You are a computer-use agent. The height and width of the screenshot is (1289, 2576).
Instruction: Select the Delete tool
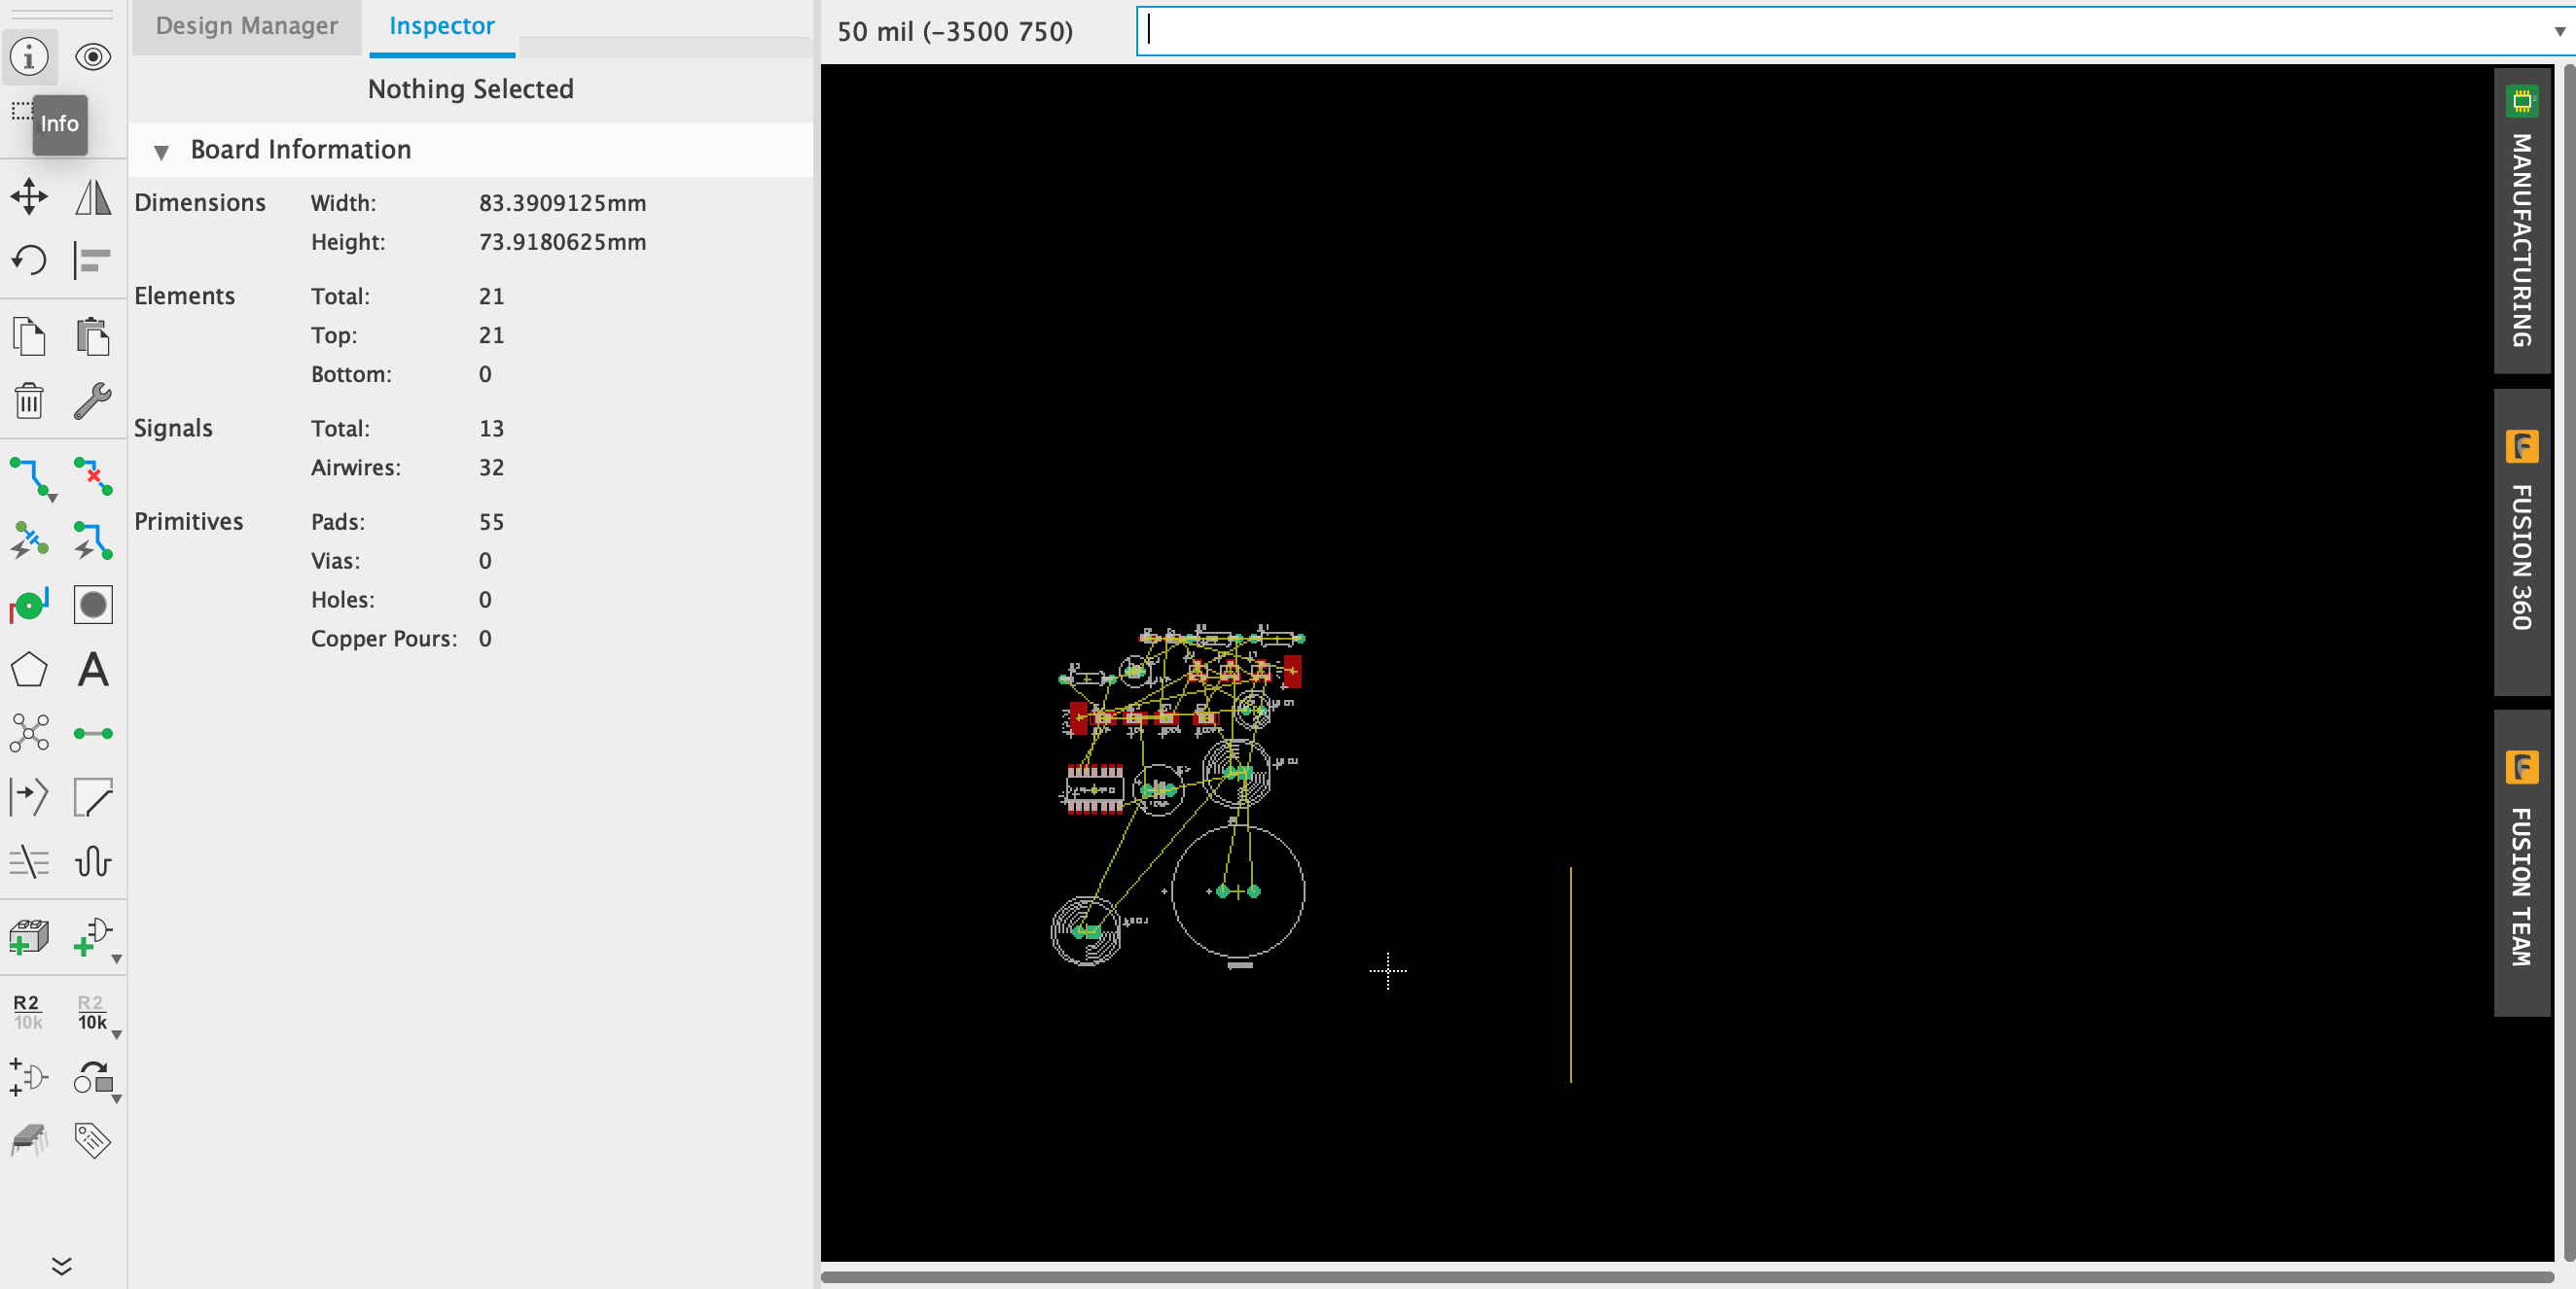point(29,401)
